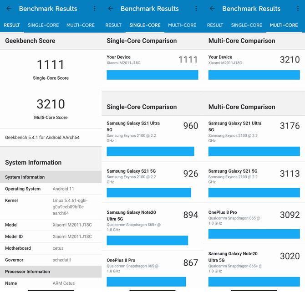
Task: Go back from the Single-Core screen (middle panel)
Action: pos(111,9)
